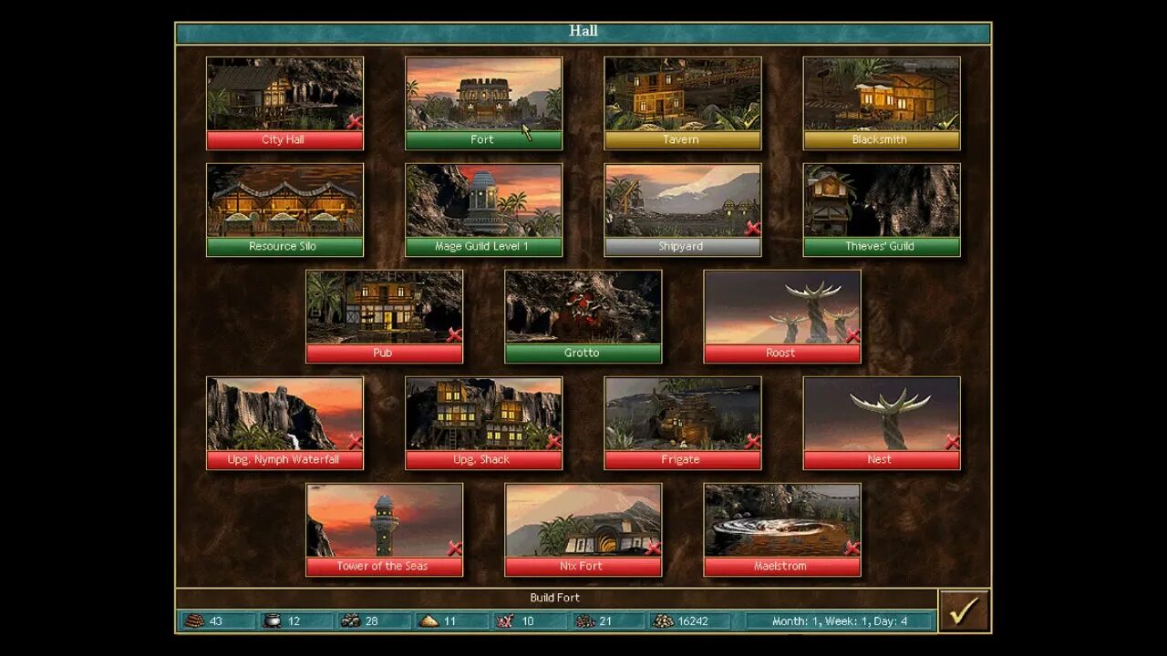Choose the Nix Fort dwelling
The image size is (1167, 656).
coord(583,529)
